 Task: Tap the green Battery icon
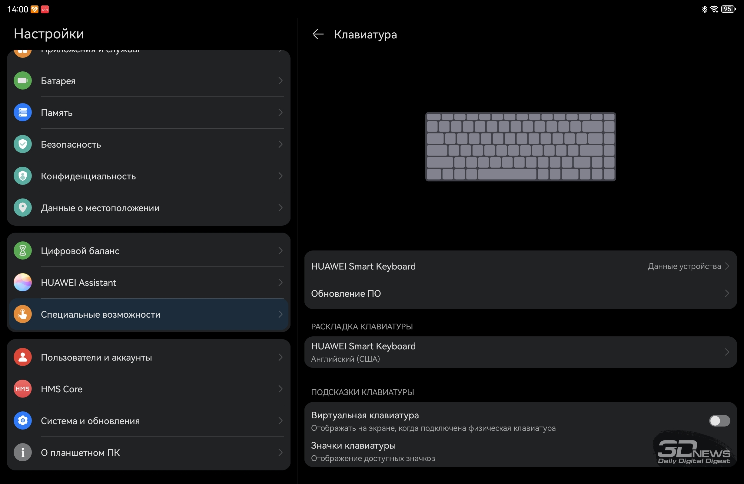coord(22,80)
